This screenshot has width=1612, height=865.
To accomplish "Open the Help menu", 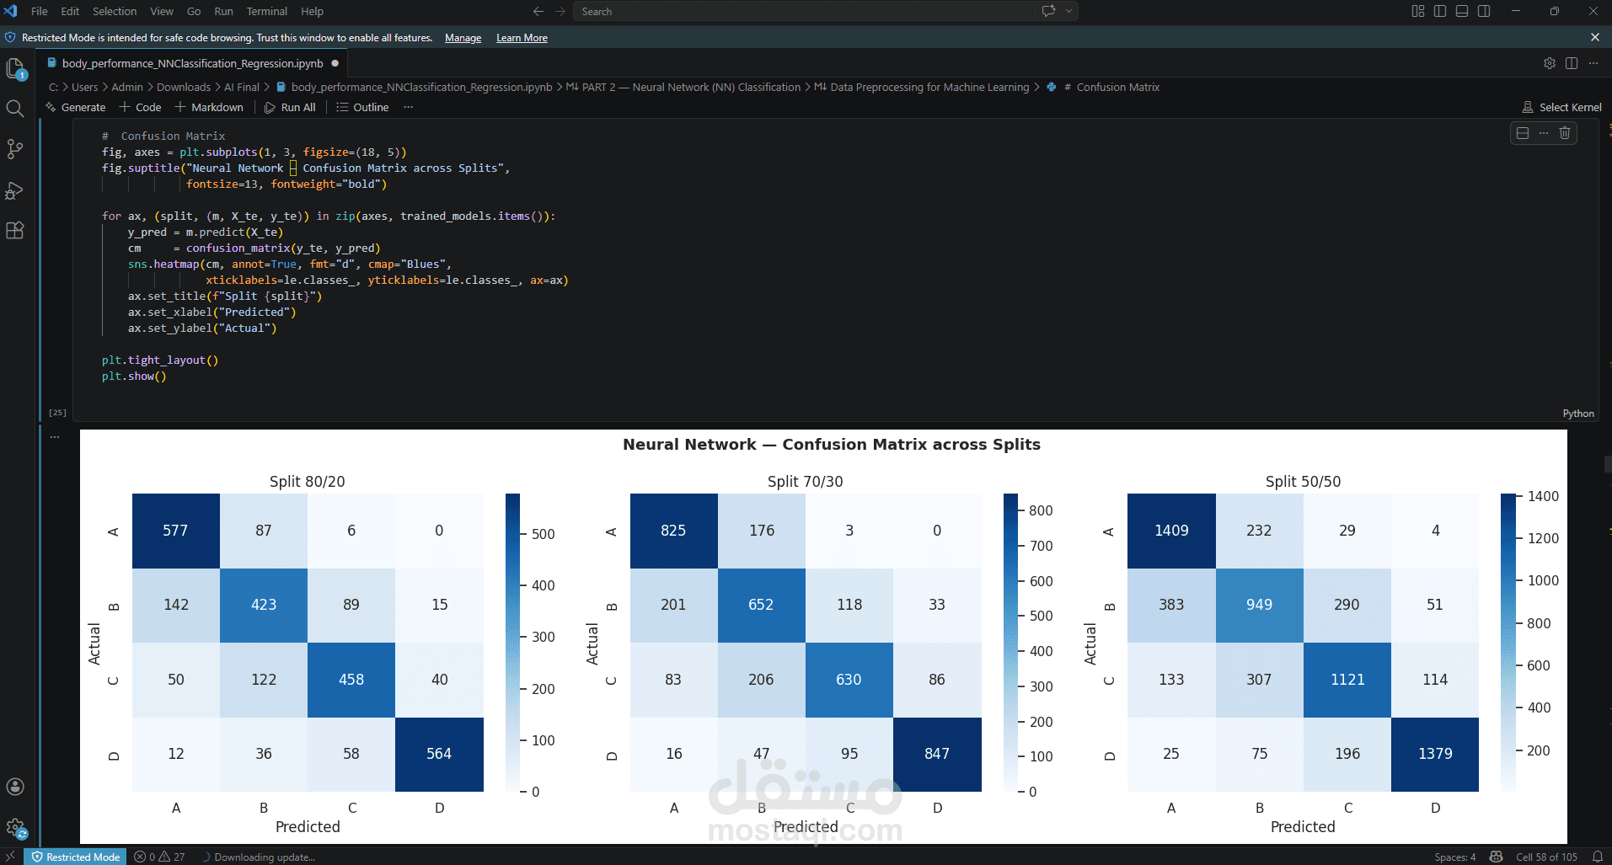I will [312, 12].
